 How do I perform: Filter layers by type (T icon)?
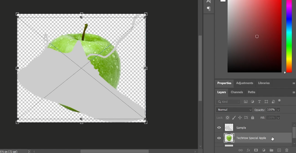tap(259, 102)
